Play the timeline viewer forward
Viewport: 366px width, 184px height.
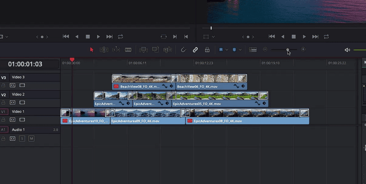point(304,37)
